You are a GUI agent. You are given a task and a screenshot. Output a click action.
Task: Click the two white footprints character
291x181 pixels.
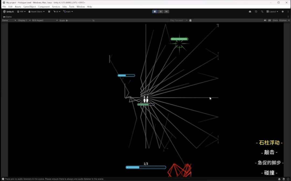coord(146,99)
